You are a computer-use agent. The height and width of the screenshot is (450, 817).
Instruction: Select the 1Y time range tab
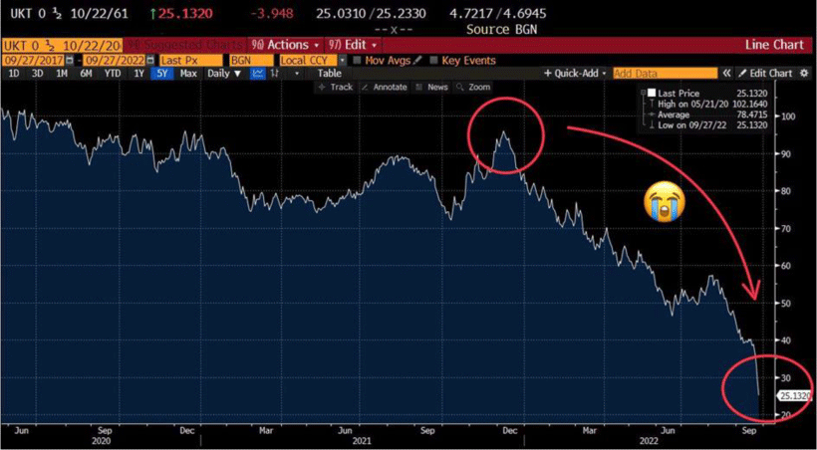(x=139, y=74)
